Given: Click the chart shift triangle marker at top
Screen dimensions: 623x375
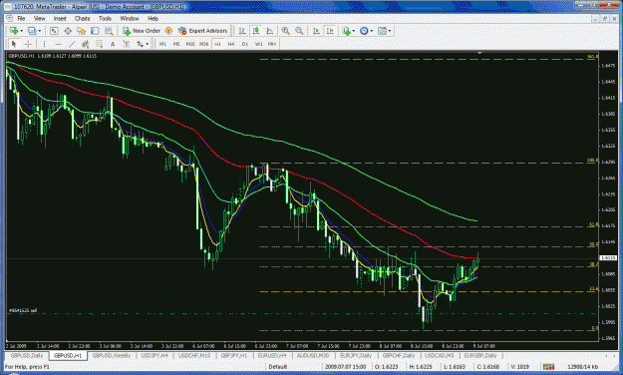Looking at the screenshot, I should [479, 53].
